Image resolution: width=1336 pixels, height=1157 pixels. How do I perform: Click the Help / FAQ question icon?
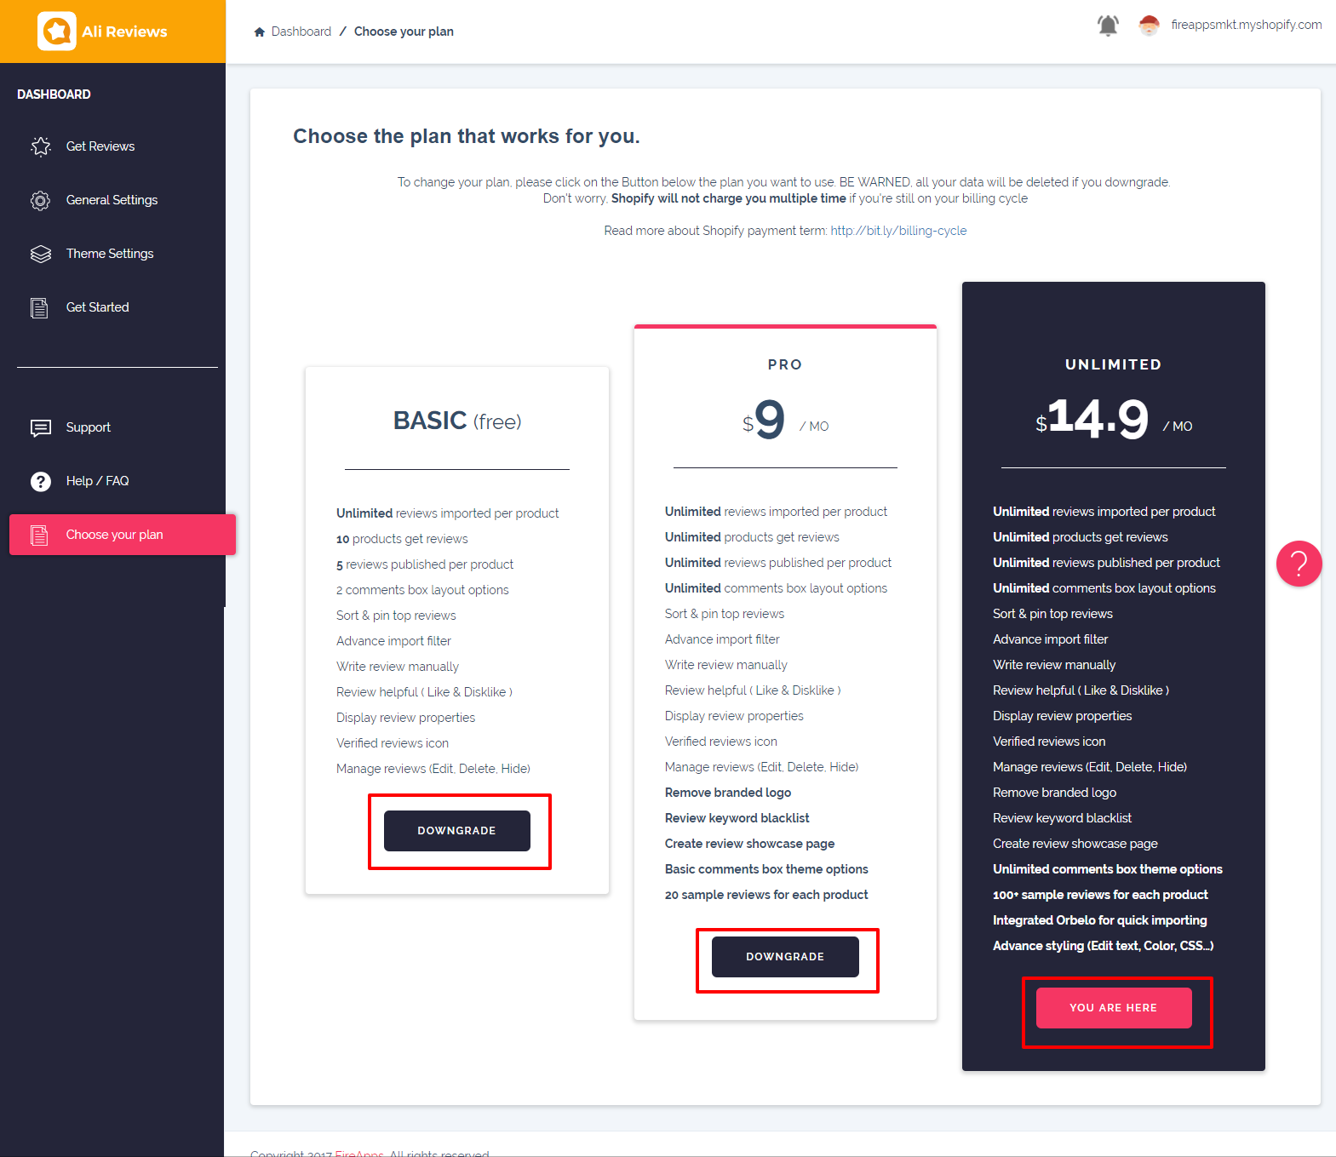pyautogui.click(x=40, y=481)
